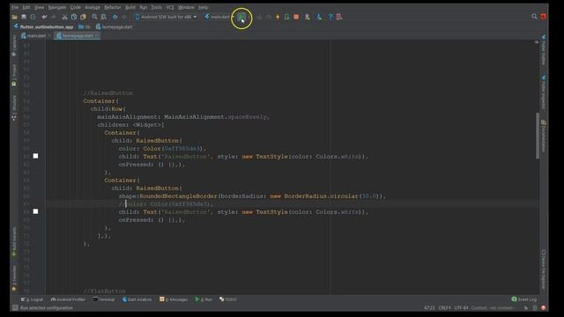
Task: Open the Run tool window at bottom
Action: 204,299
